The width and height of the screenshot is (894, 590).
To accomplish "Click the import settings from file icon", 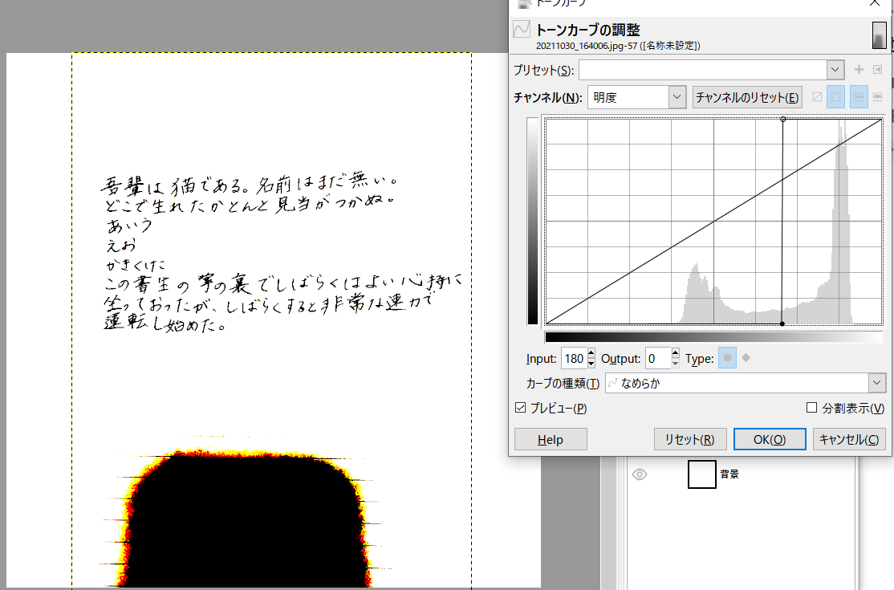I will (x=878, y=70).
